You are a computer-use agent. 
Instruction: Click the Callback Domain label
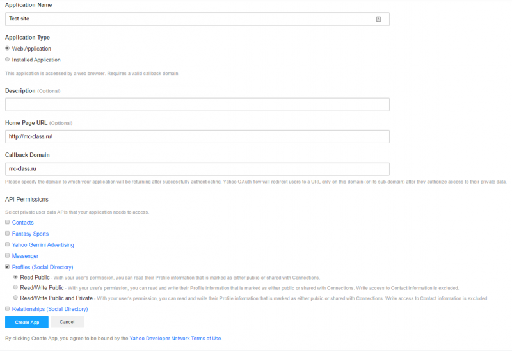coord(28,155)
